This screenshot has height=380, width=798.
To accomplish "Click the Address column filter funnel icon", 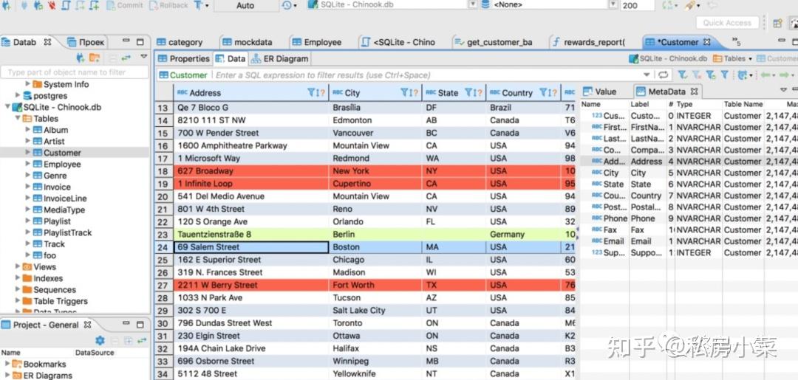I will pos(312,92).
